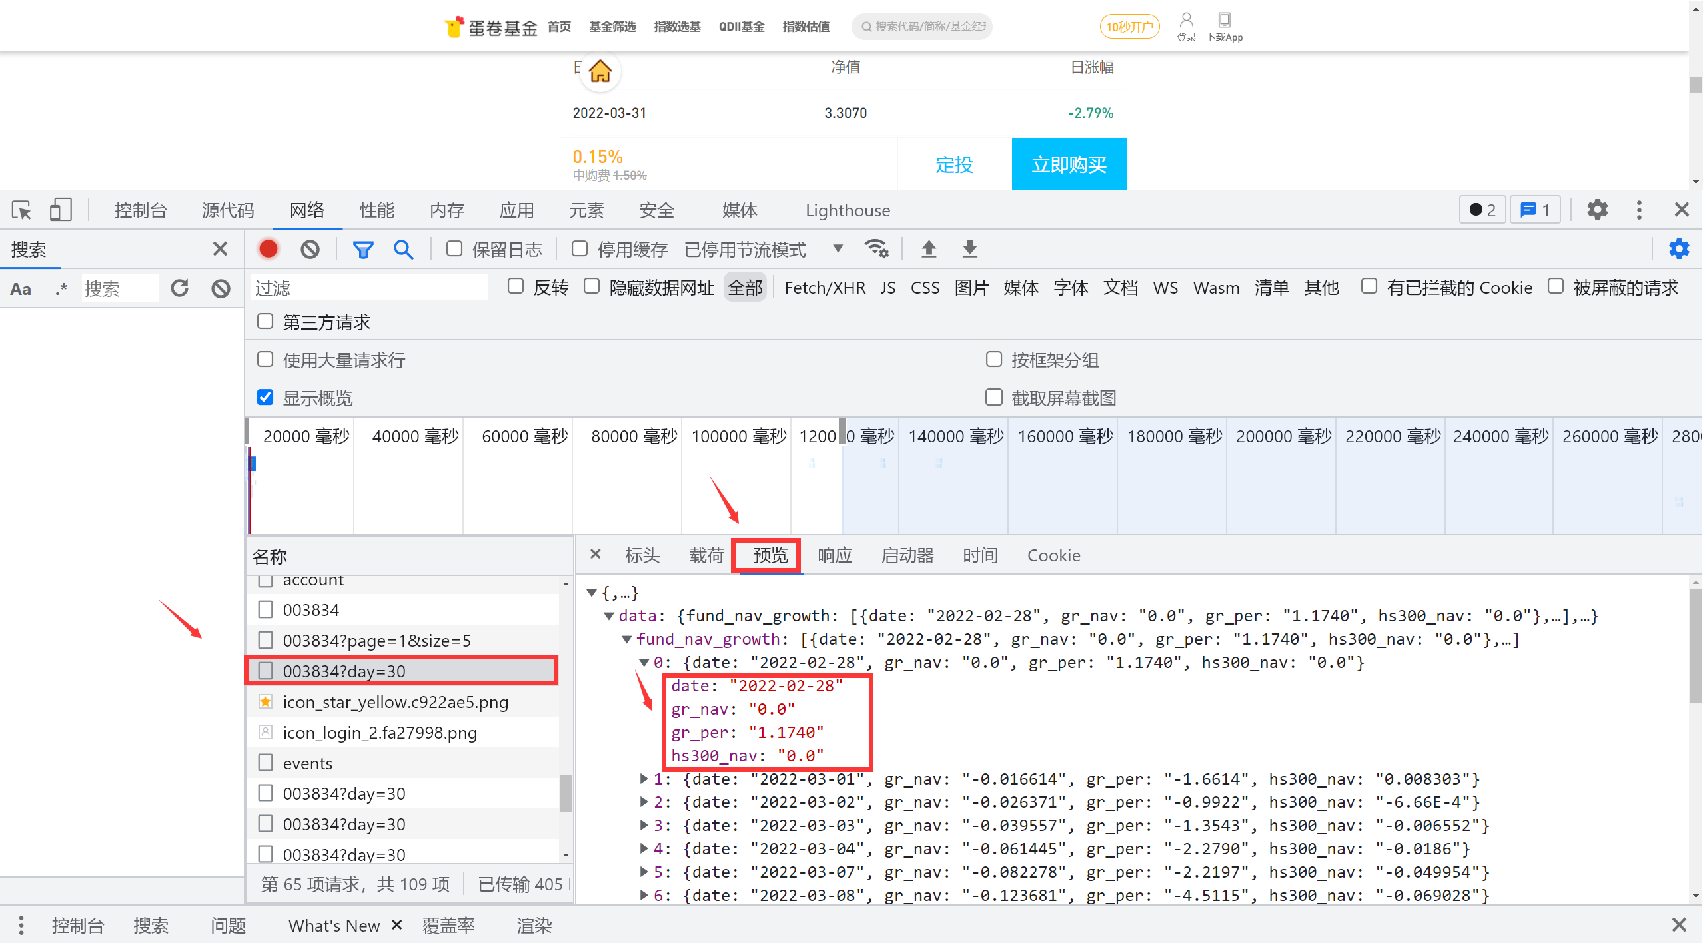Viewport: 1703px width, 943px height.
Task: Uncheck the 显示概览 checkbox
Action: [x=265, y=398]
